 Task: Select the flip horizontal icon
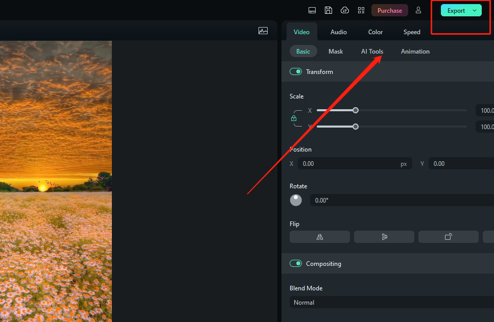[319, 236]
